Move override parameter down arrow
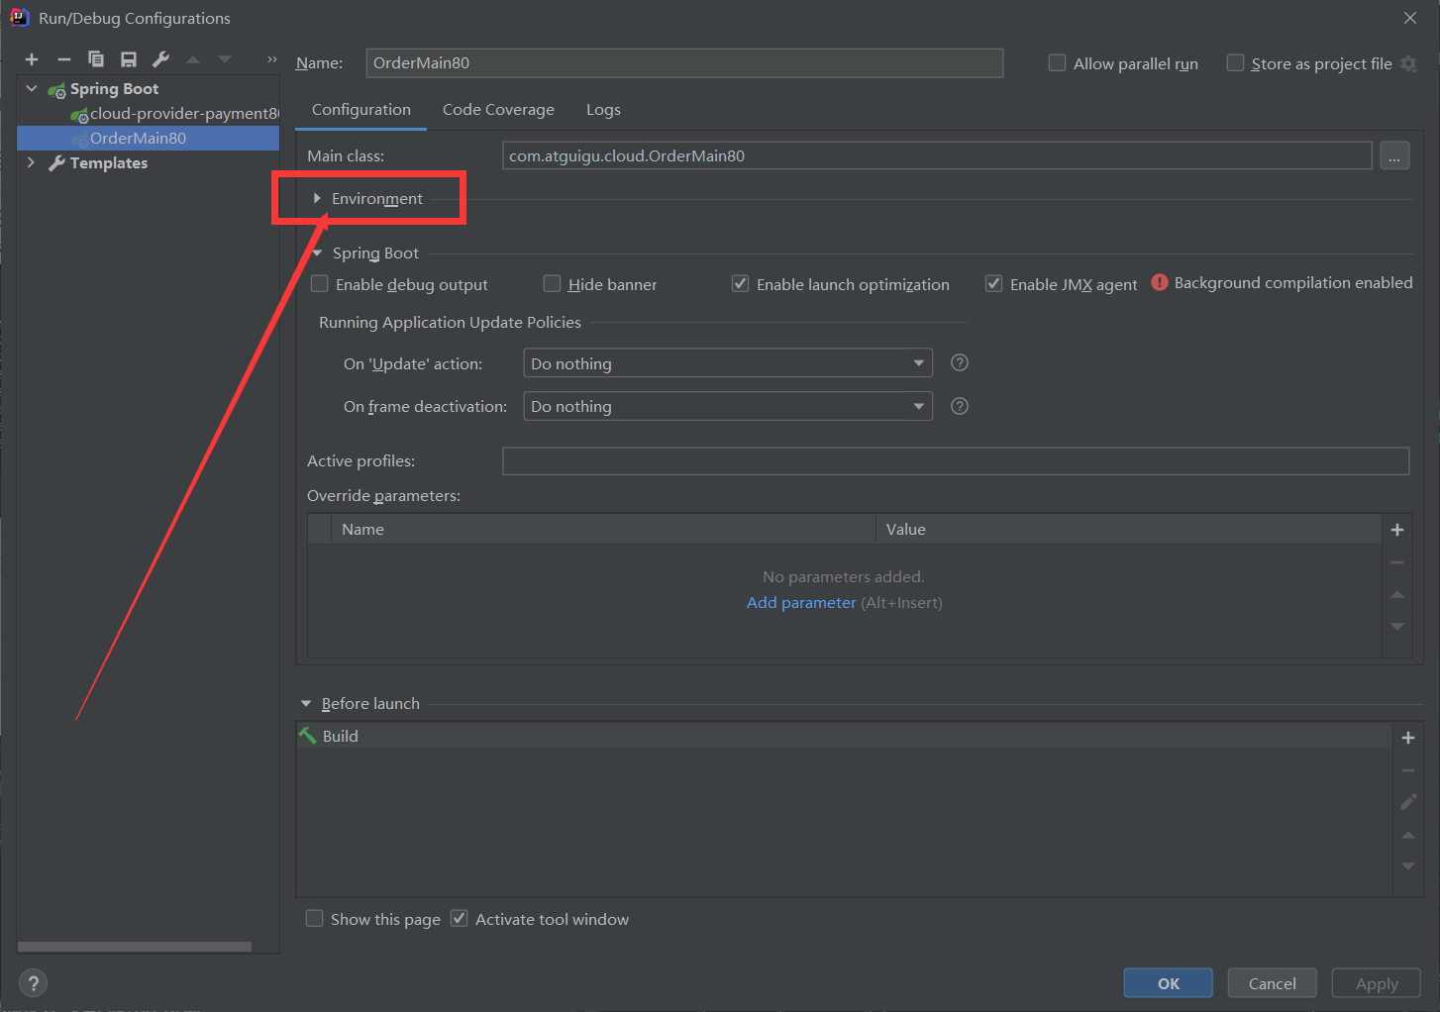 pos(1397,626)
